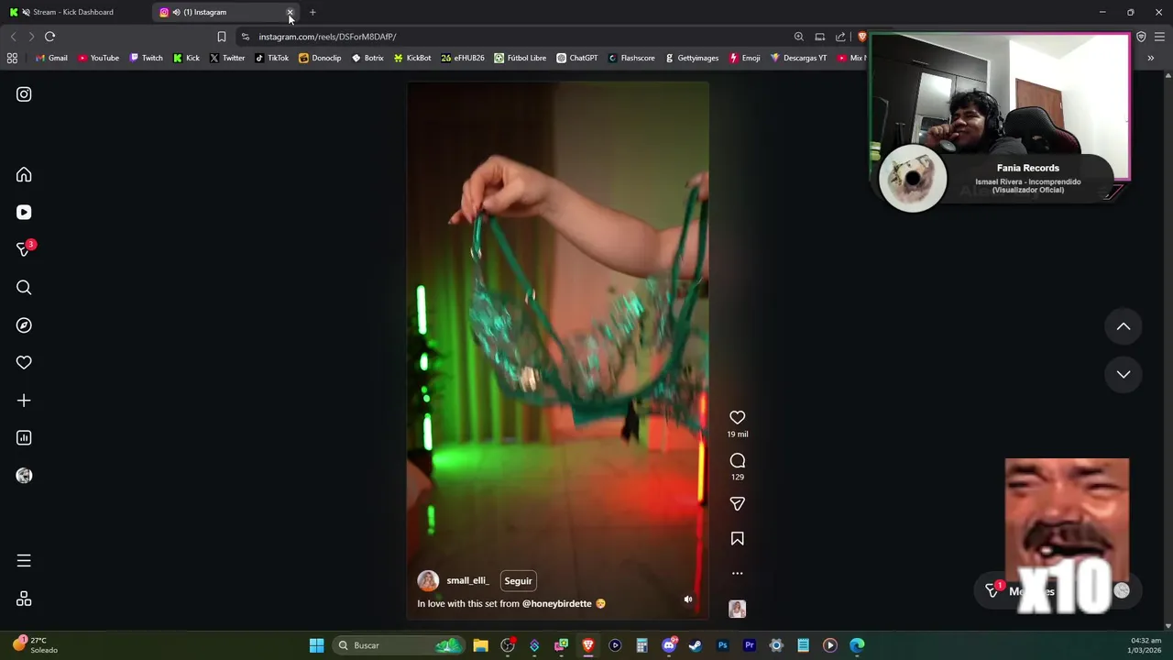Open browser share icon

[840, 37]
